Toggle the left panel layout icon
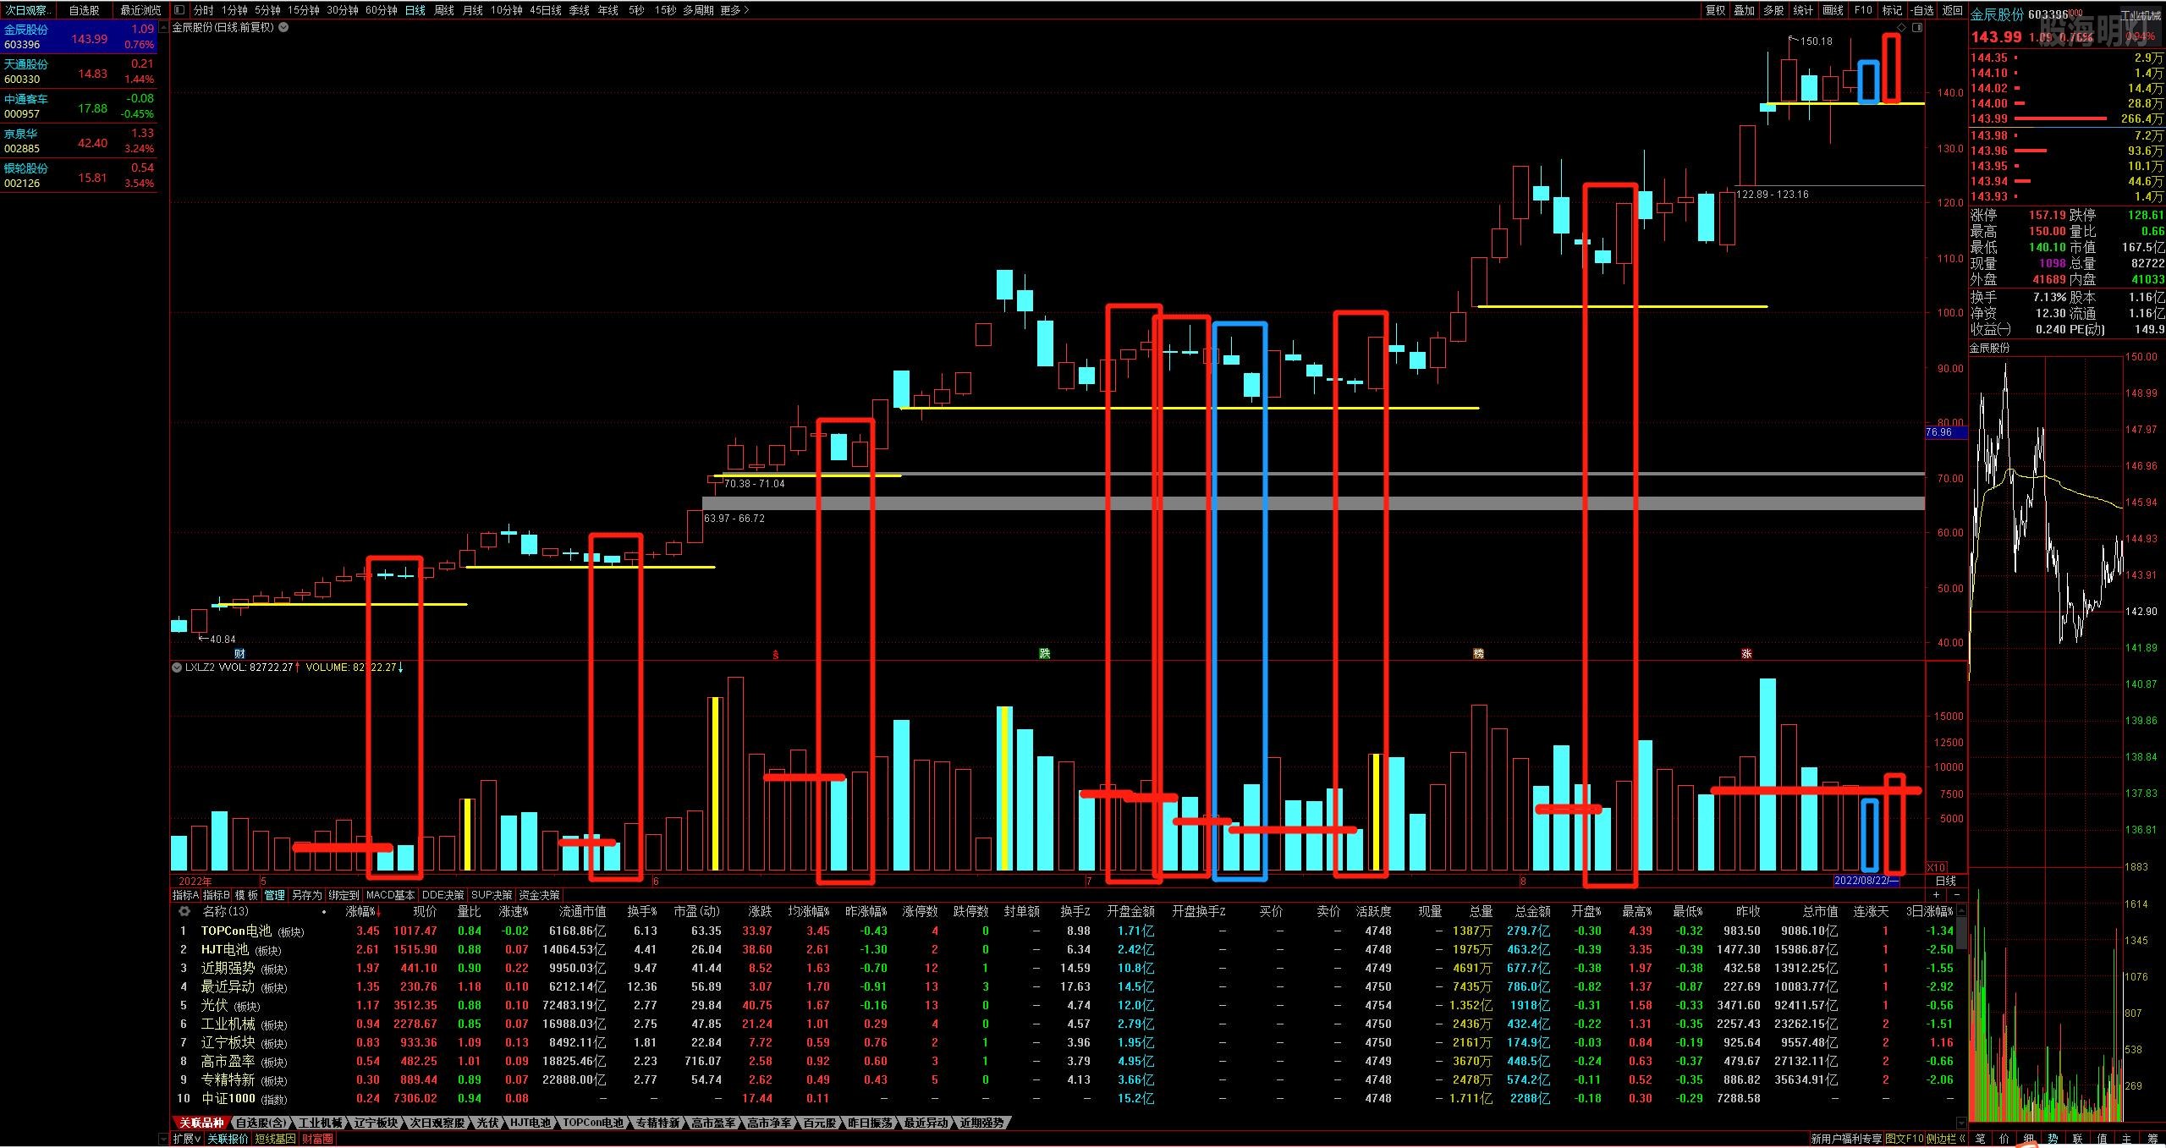Image resolution: width=2166 pixels, height=1148 pixels. pos(178,10)
